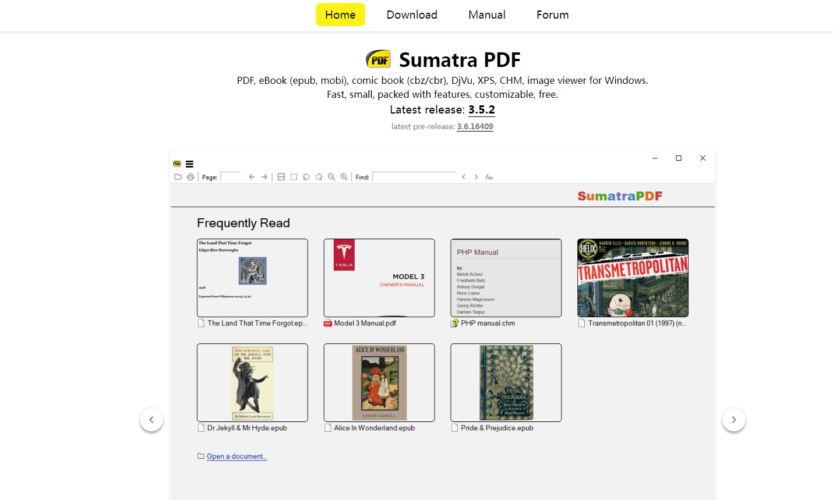Click the document icon beside Pride & Prejudice

[x=454, y=428]
